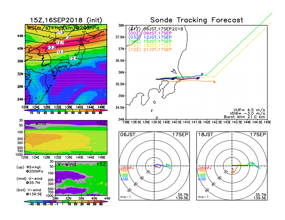The height and width of the screenshot is (220, 285).
Task: Click the "12.2" height contour label
Action: click(x=51, y=47)
